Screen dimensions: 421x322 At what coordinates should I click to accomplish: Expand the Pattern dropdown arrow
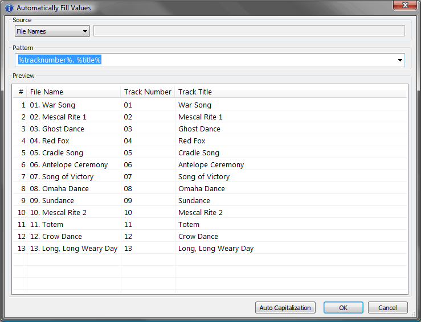point(400,60)
